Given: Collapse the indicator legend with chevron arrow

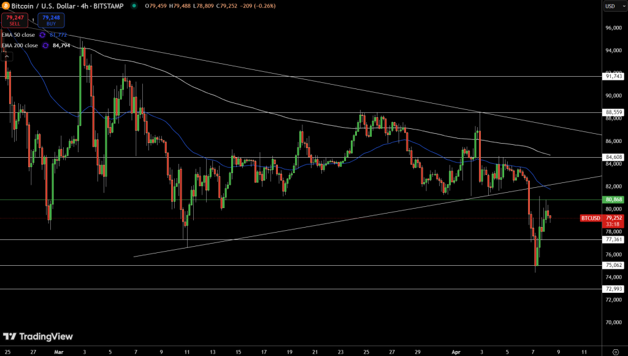Looking at the screenshot, I should pyautogui.click(x=8, y=57).
